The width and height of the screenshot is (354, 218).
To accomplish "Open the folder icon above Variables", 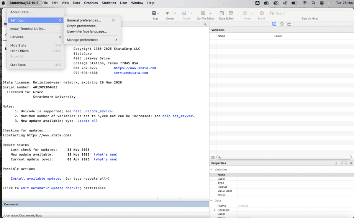I will (289, 24).
